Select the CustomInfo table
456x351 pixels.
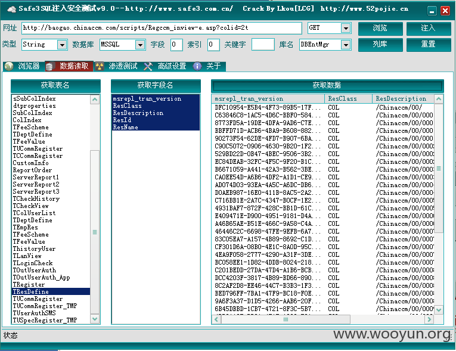(x=51, y=163)
